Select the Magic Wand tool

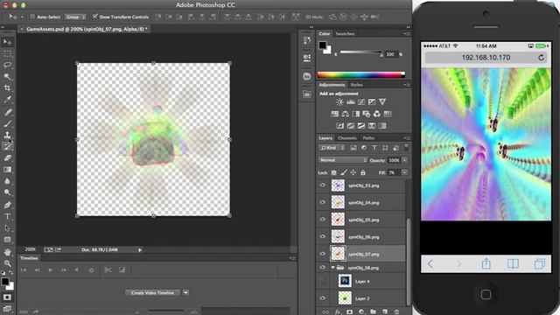[7, 76]
